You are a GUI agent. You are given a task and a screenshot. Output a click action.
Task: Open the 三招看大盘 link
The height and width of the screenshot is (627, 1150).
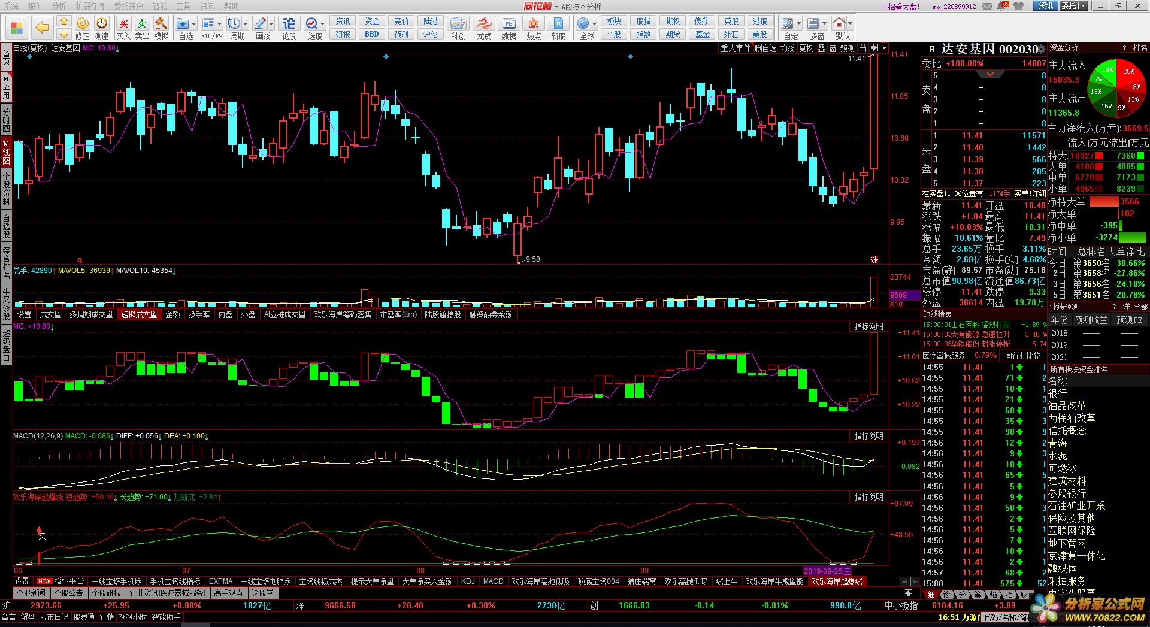tap(901, 7)
